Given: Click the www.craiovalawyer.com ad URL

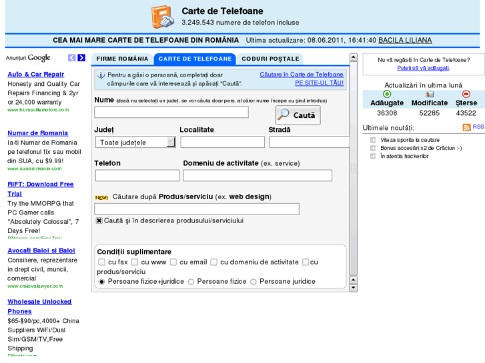Looking at the screenshot, I should coord(35,286).
